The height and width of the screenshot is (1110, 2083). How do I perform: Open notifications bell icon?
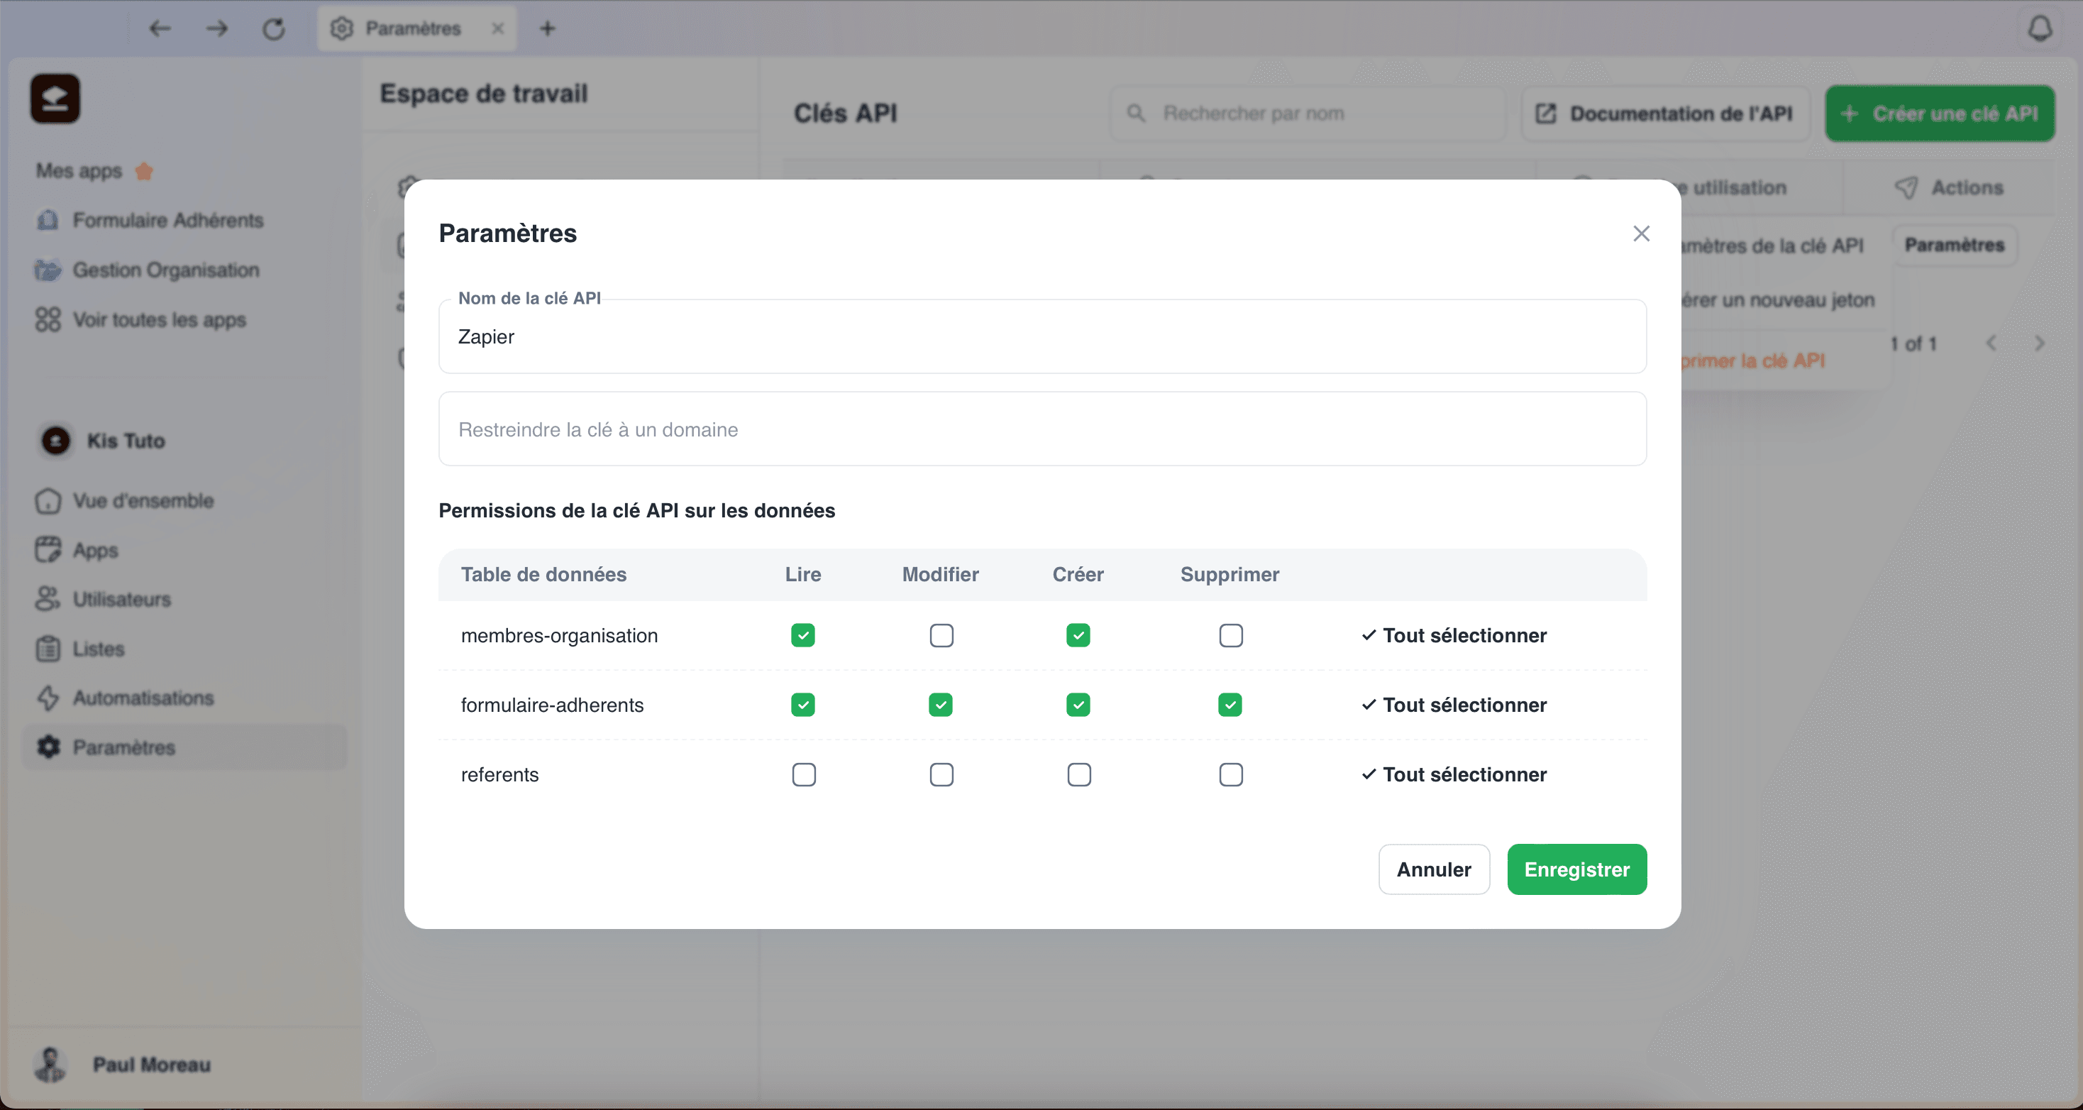tap(2039, 28)
